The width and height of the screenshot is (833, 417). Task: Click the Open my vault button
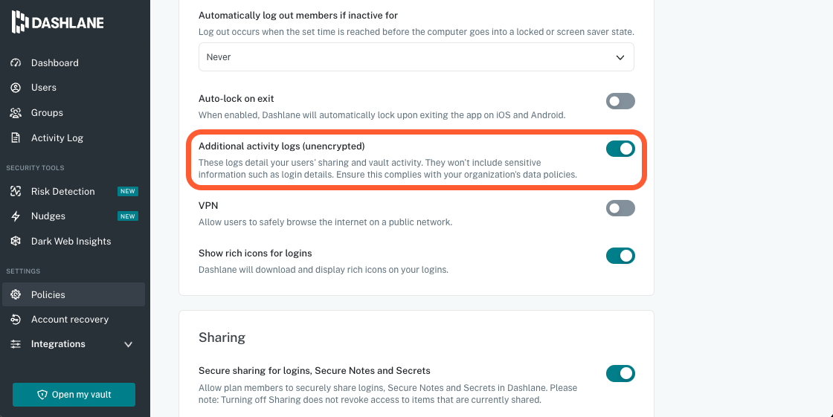(74, 395)
